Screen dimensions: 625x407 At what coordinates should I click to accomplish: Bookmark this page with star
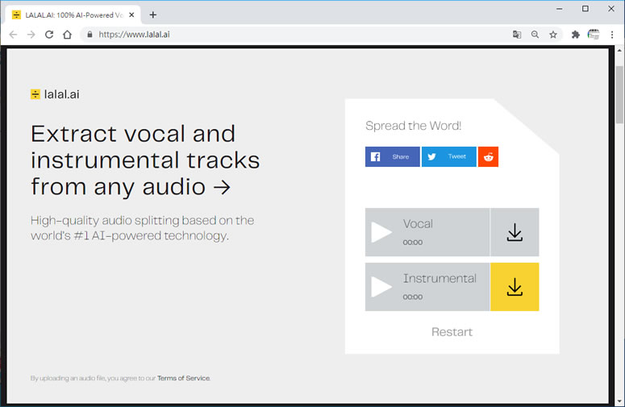point(553,35)
